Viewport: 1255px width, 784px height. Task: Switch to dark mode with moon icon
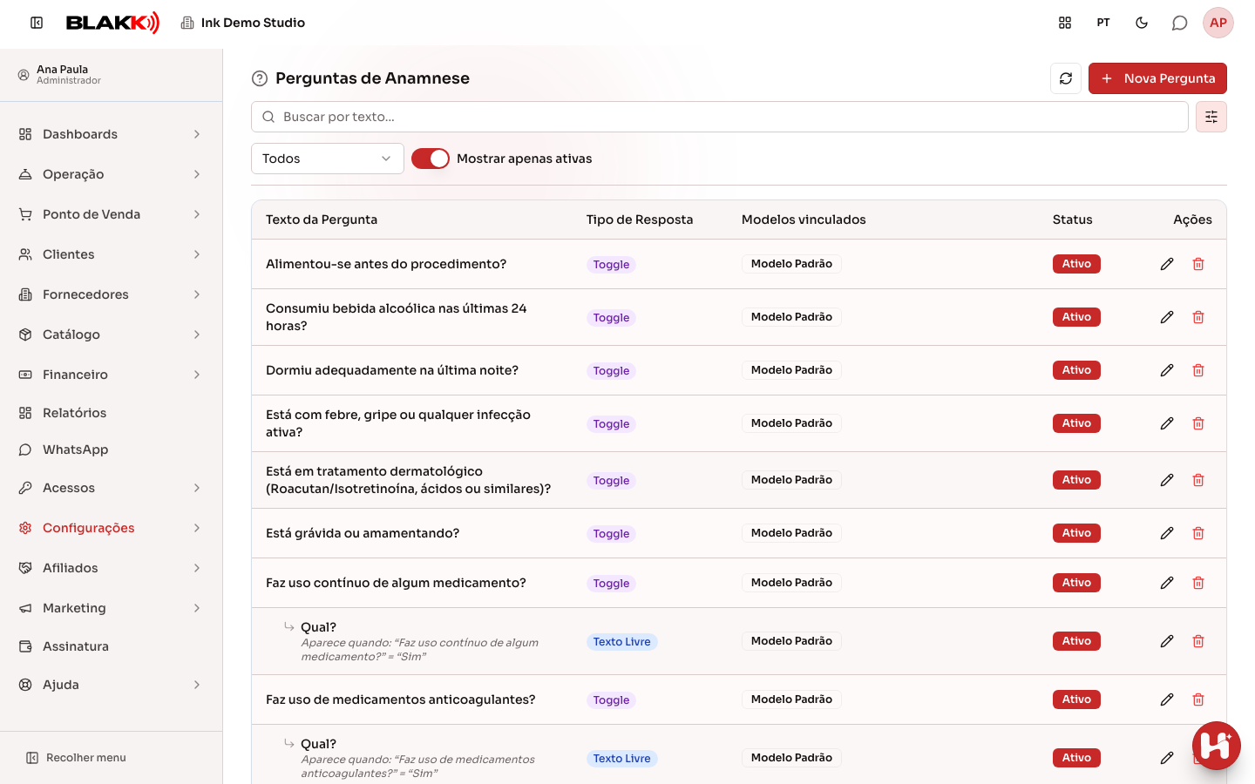[1142, 23]
